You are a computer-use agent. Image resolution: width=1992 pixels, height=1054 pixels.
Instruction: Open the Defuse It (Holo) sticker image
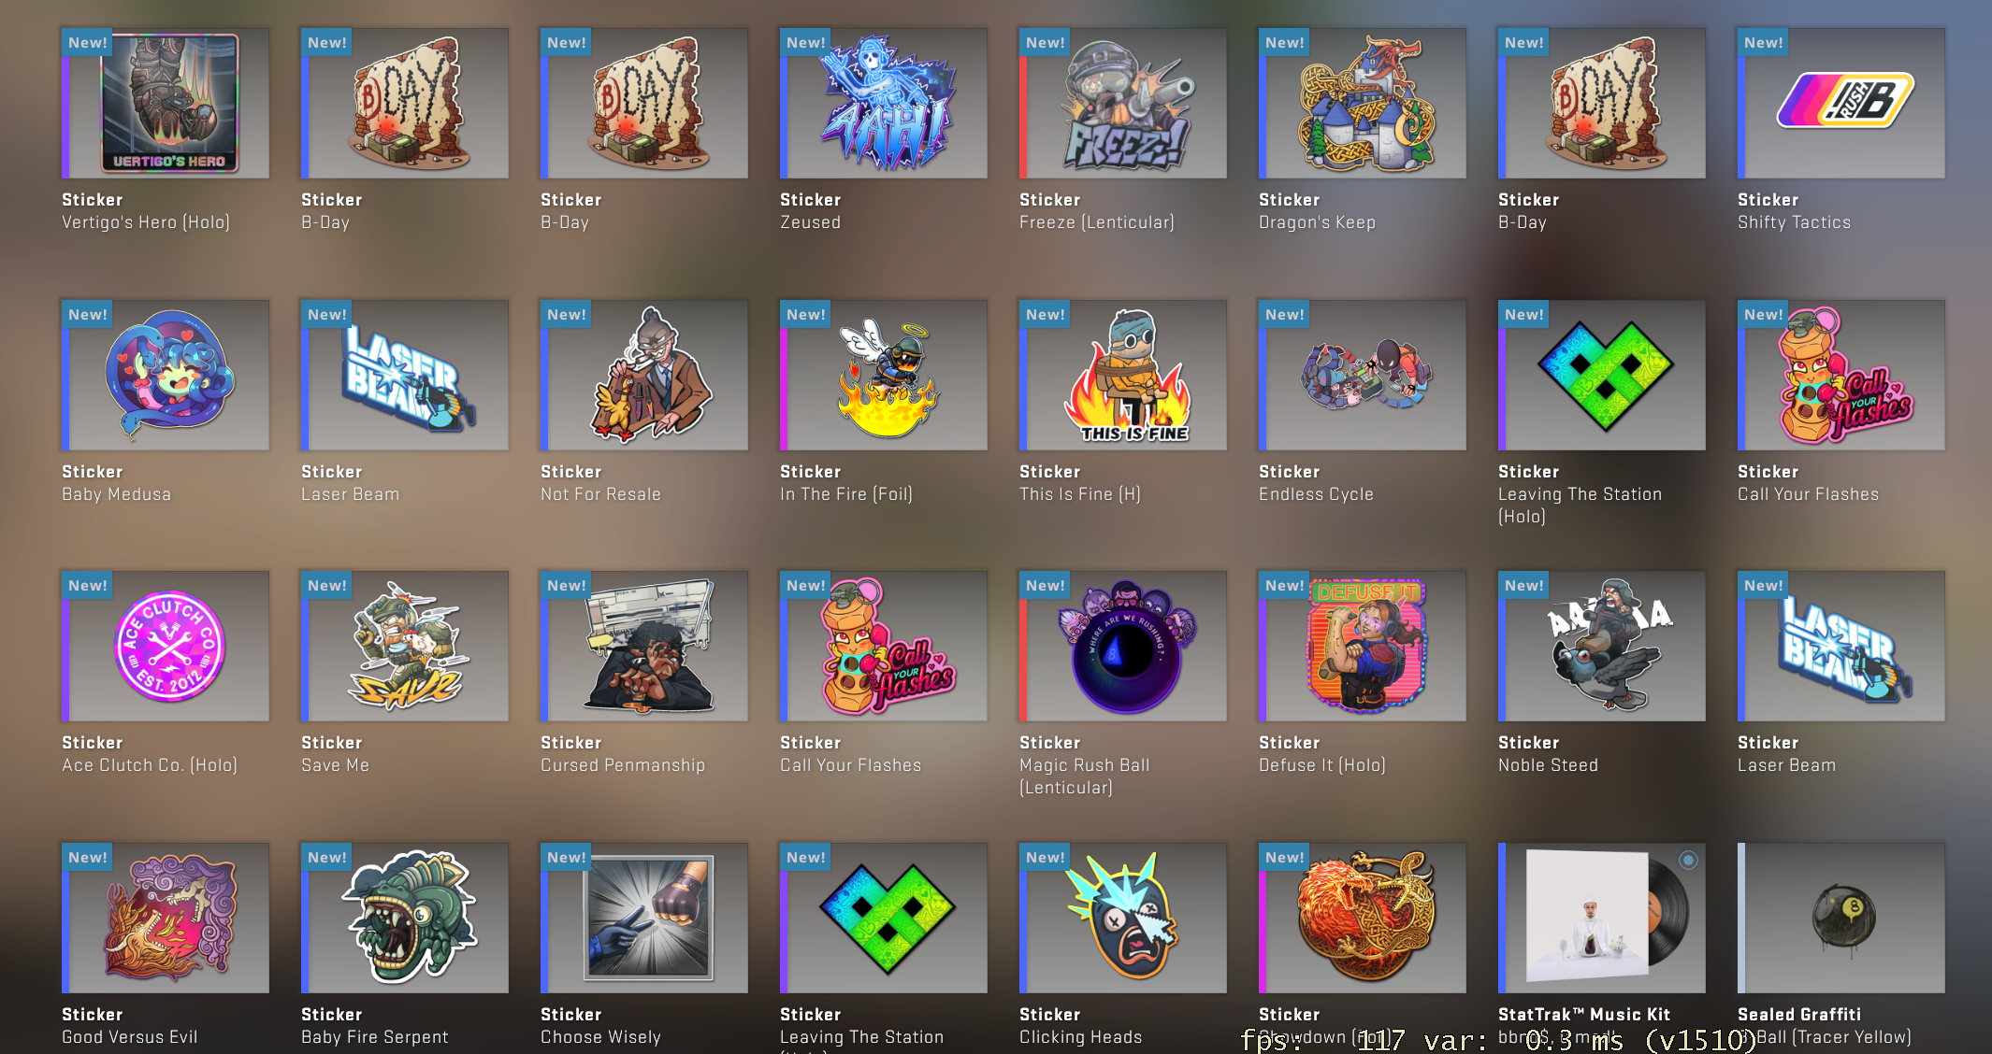[1363, 646]
